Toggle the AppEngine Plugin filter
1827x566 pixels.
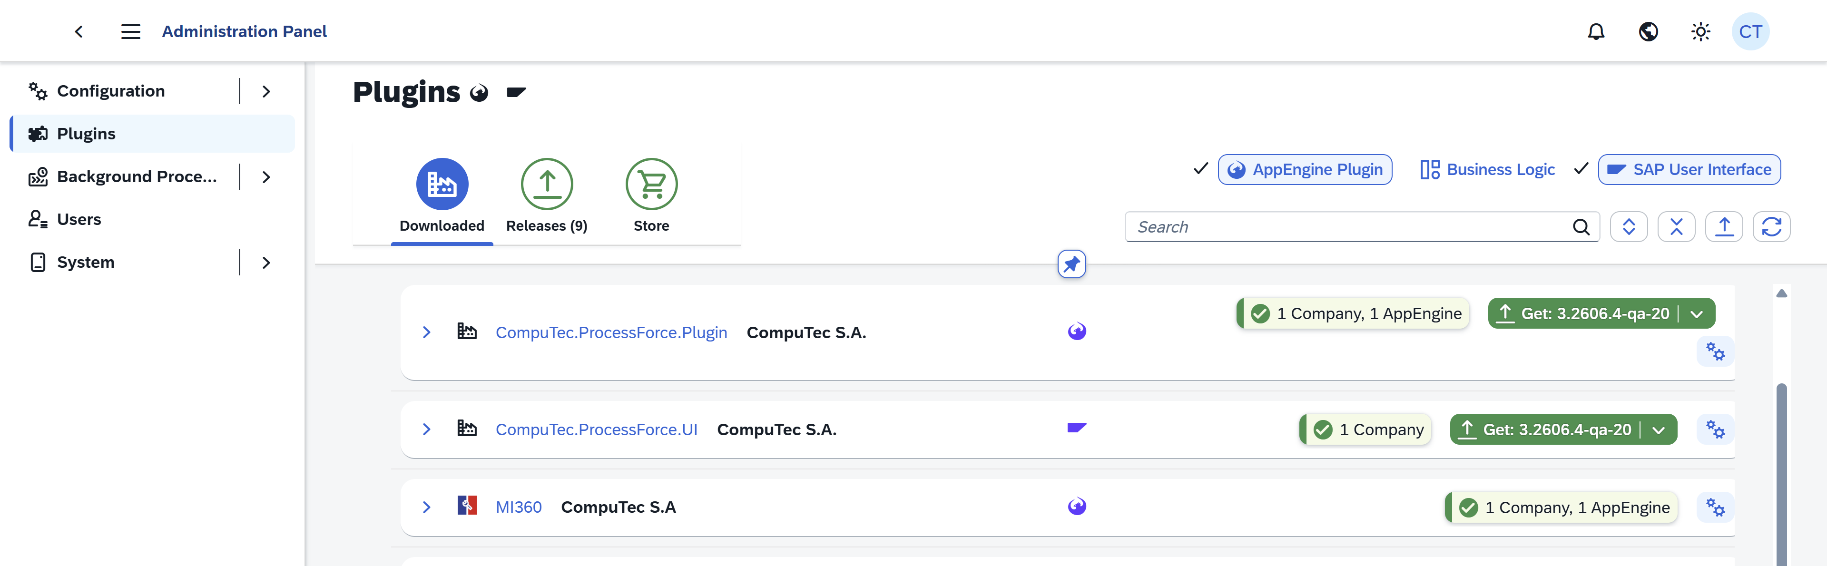click(1304, 169)
